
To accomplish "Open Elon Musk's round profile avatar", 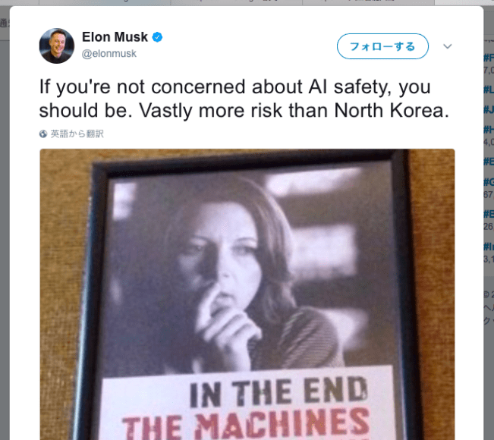I will [x=57, y=46].
